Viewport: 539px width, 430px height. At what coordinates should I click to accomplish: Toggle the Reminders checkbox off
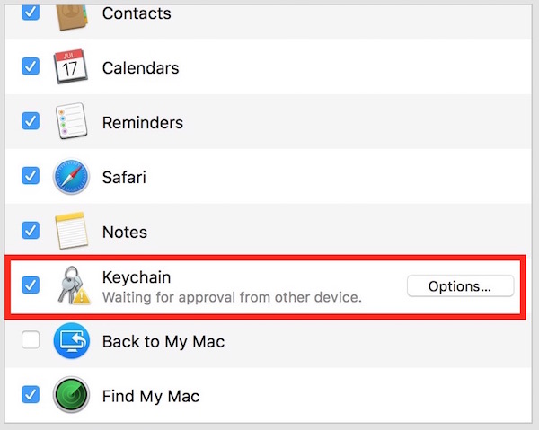tap(31, 122)
